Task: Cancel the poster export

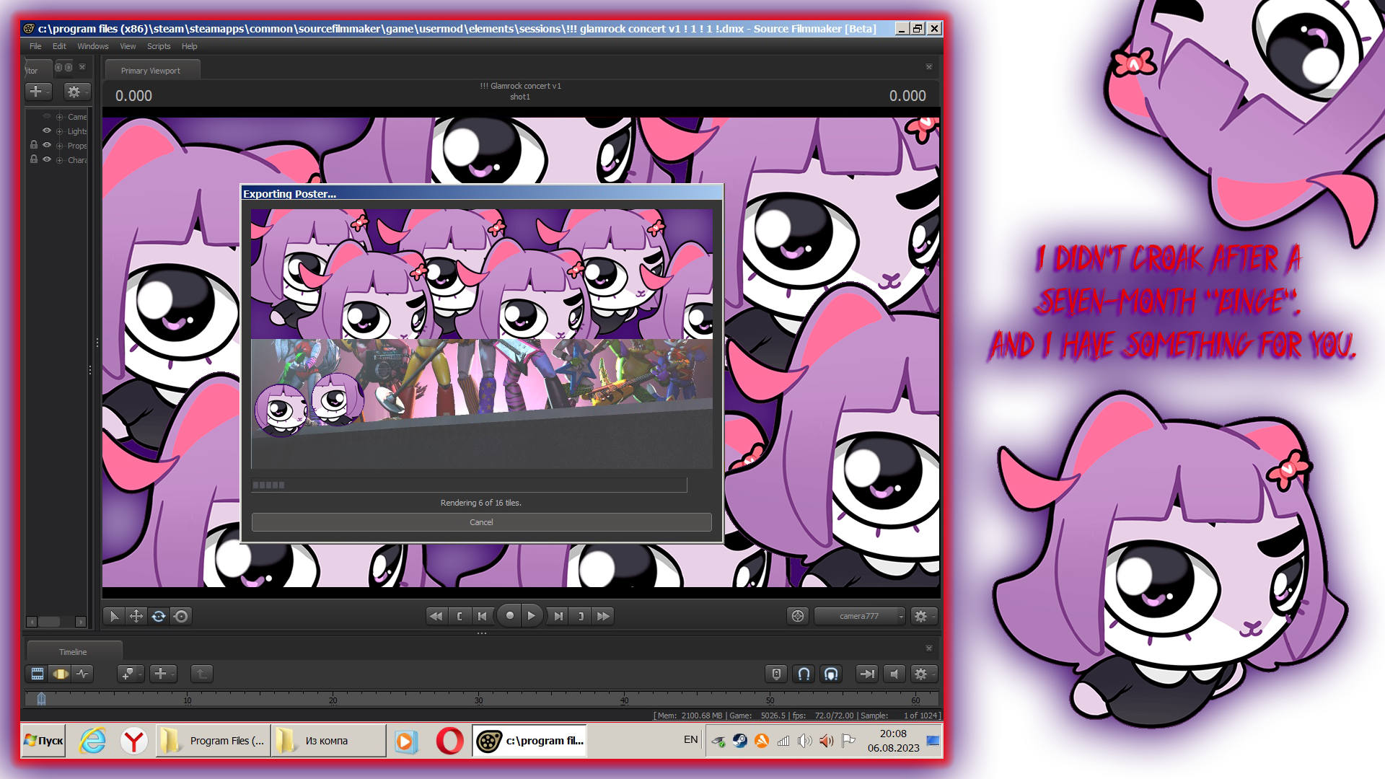Action: pyautogui.click(x=481, y=522)
